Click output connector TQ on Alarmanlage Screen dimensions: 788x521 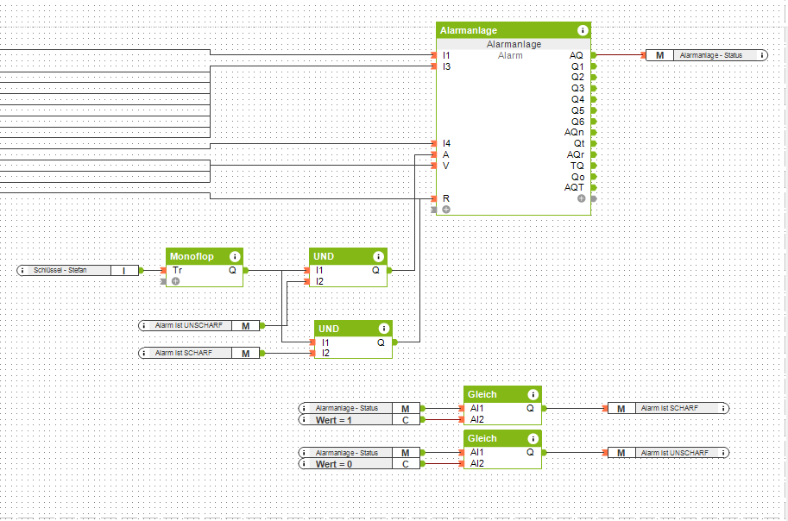click(x=594, y=166)
